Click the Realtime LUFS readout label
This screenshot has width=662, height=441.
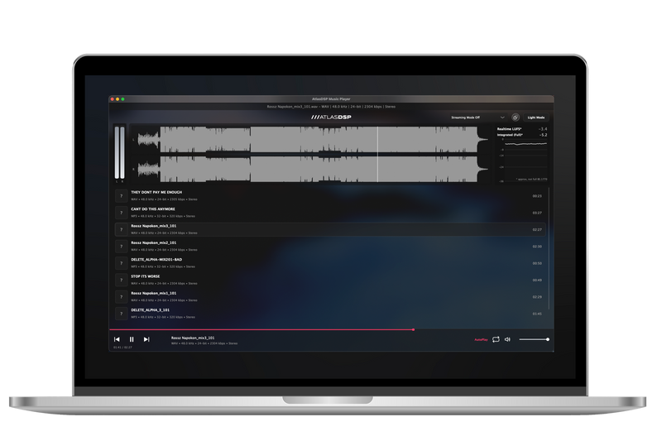pos(509,129)
